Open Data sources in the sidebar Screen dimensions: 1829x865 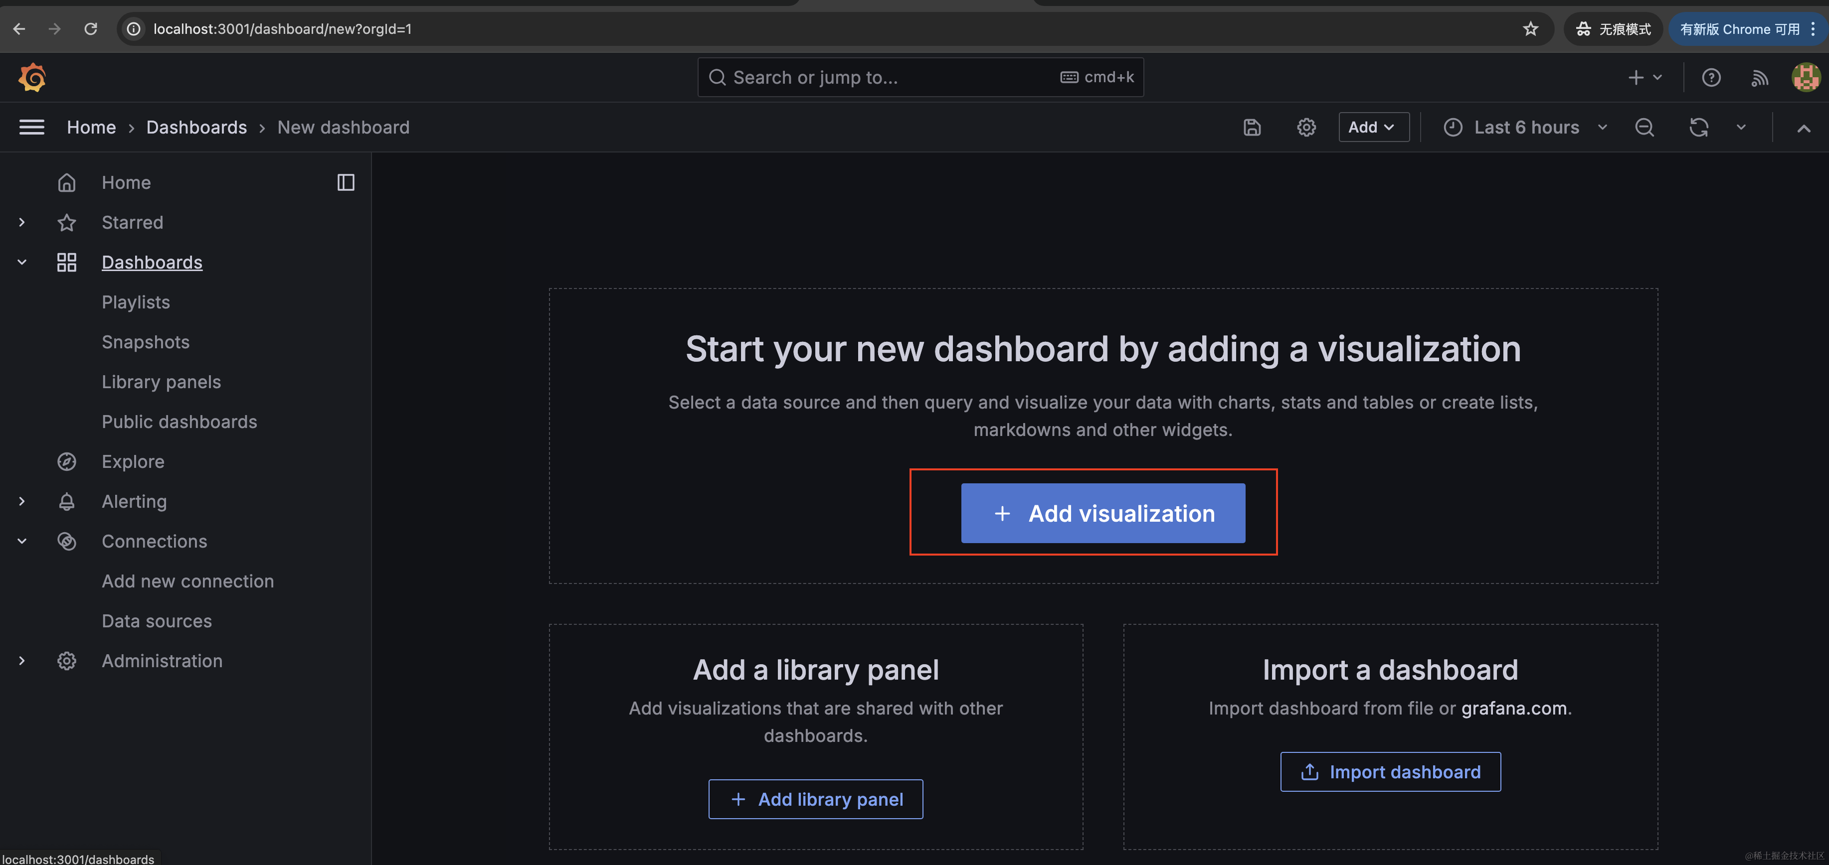coord(156,621)
